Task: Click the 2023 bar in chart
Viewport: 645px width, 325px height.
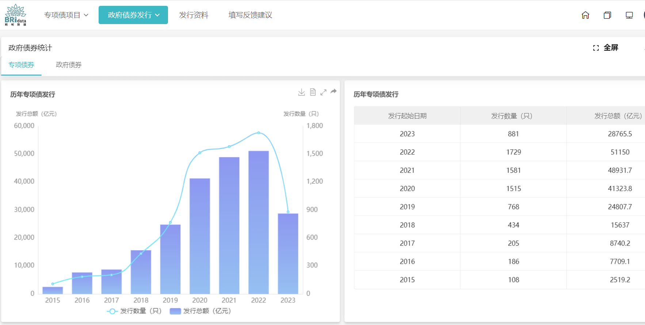Action: [x=288, y=254]
